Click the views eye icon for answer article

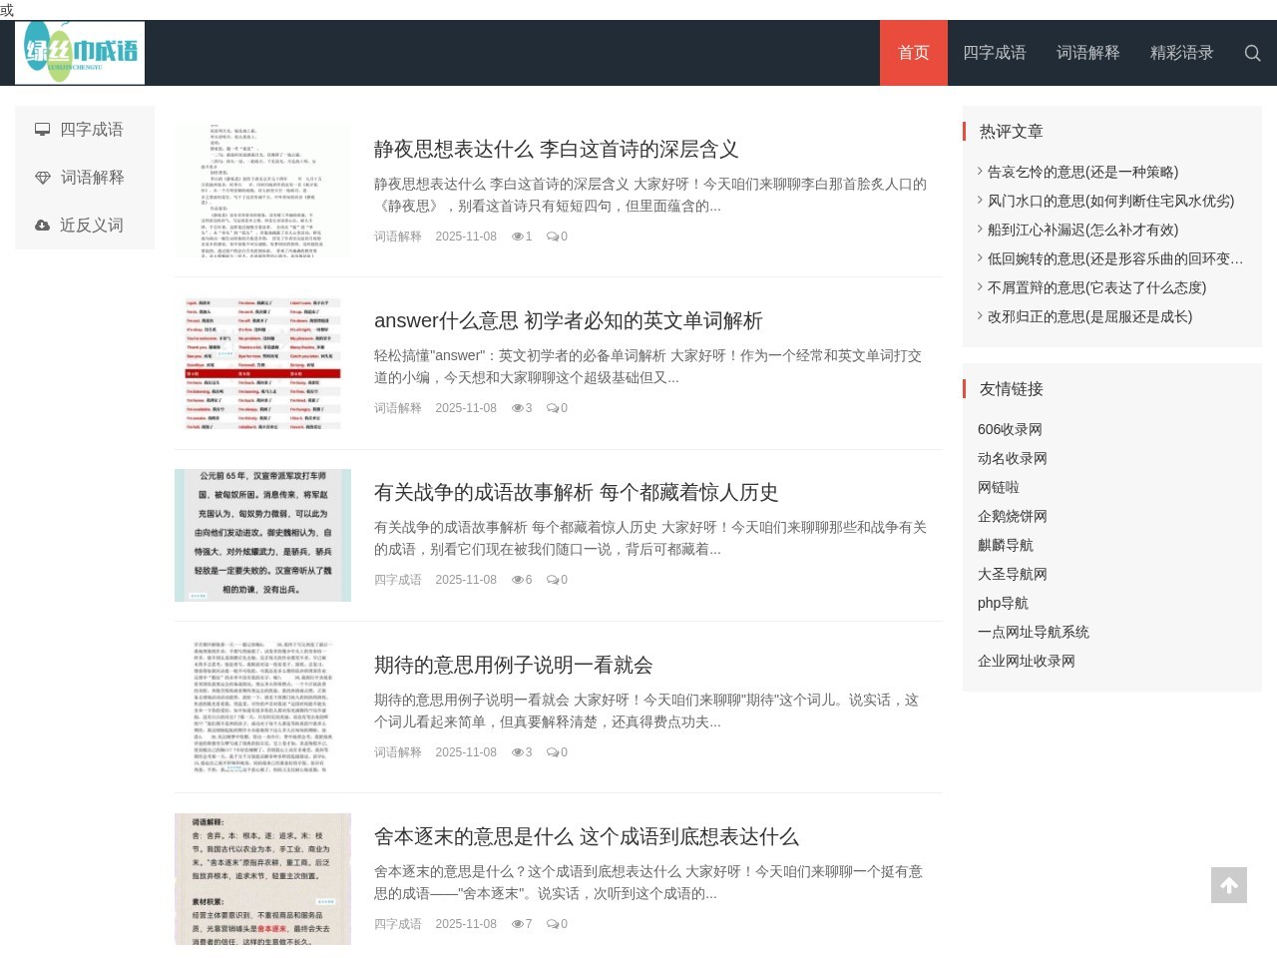pos(518,408)
